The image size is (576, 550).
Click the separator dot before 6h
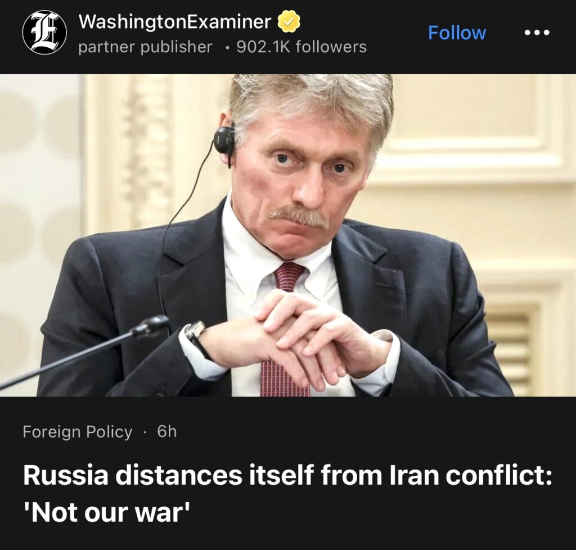click(x=145, y=432)
